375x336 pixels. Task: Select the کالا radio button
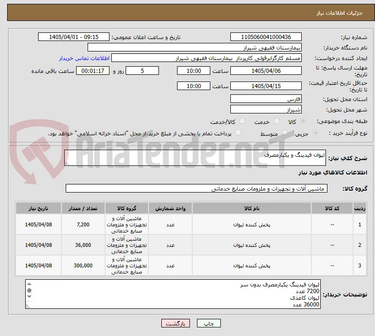pyautogui.click(x=303, y=121)
